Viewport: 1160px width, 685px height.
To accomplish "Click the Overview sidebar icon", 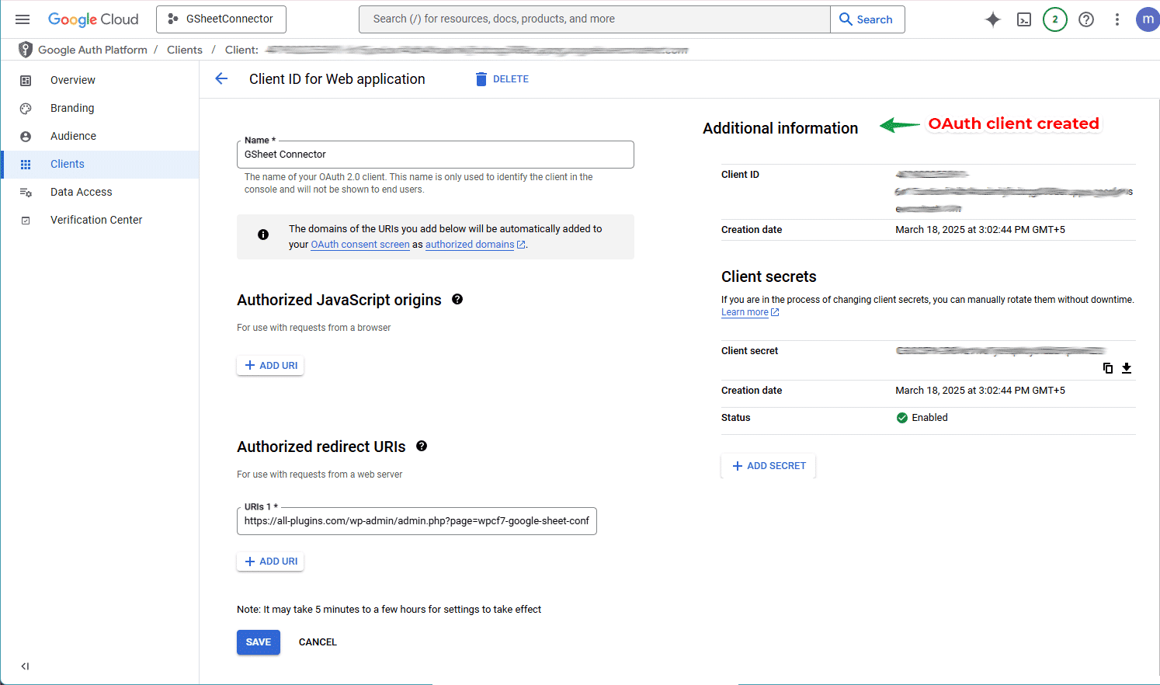I will 26,81.
